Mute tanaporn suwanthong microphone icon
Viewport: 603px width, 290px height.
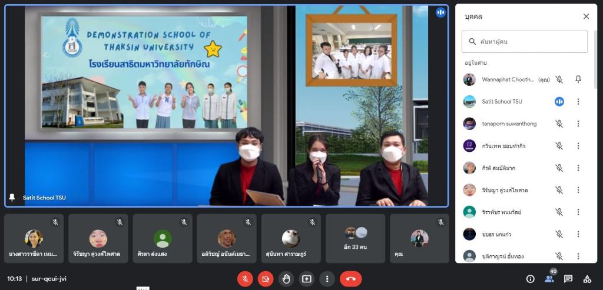pos(559,124)
